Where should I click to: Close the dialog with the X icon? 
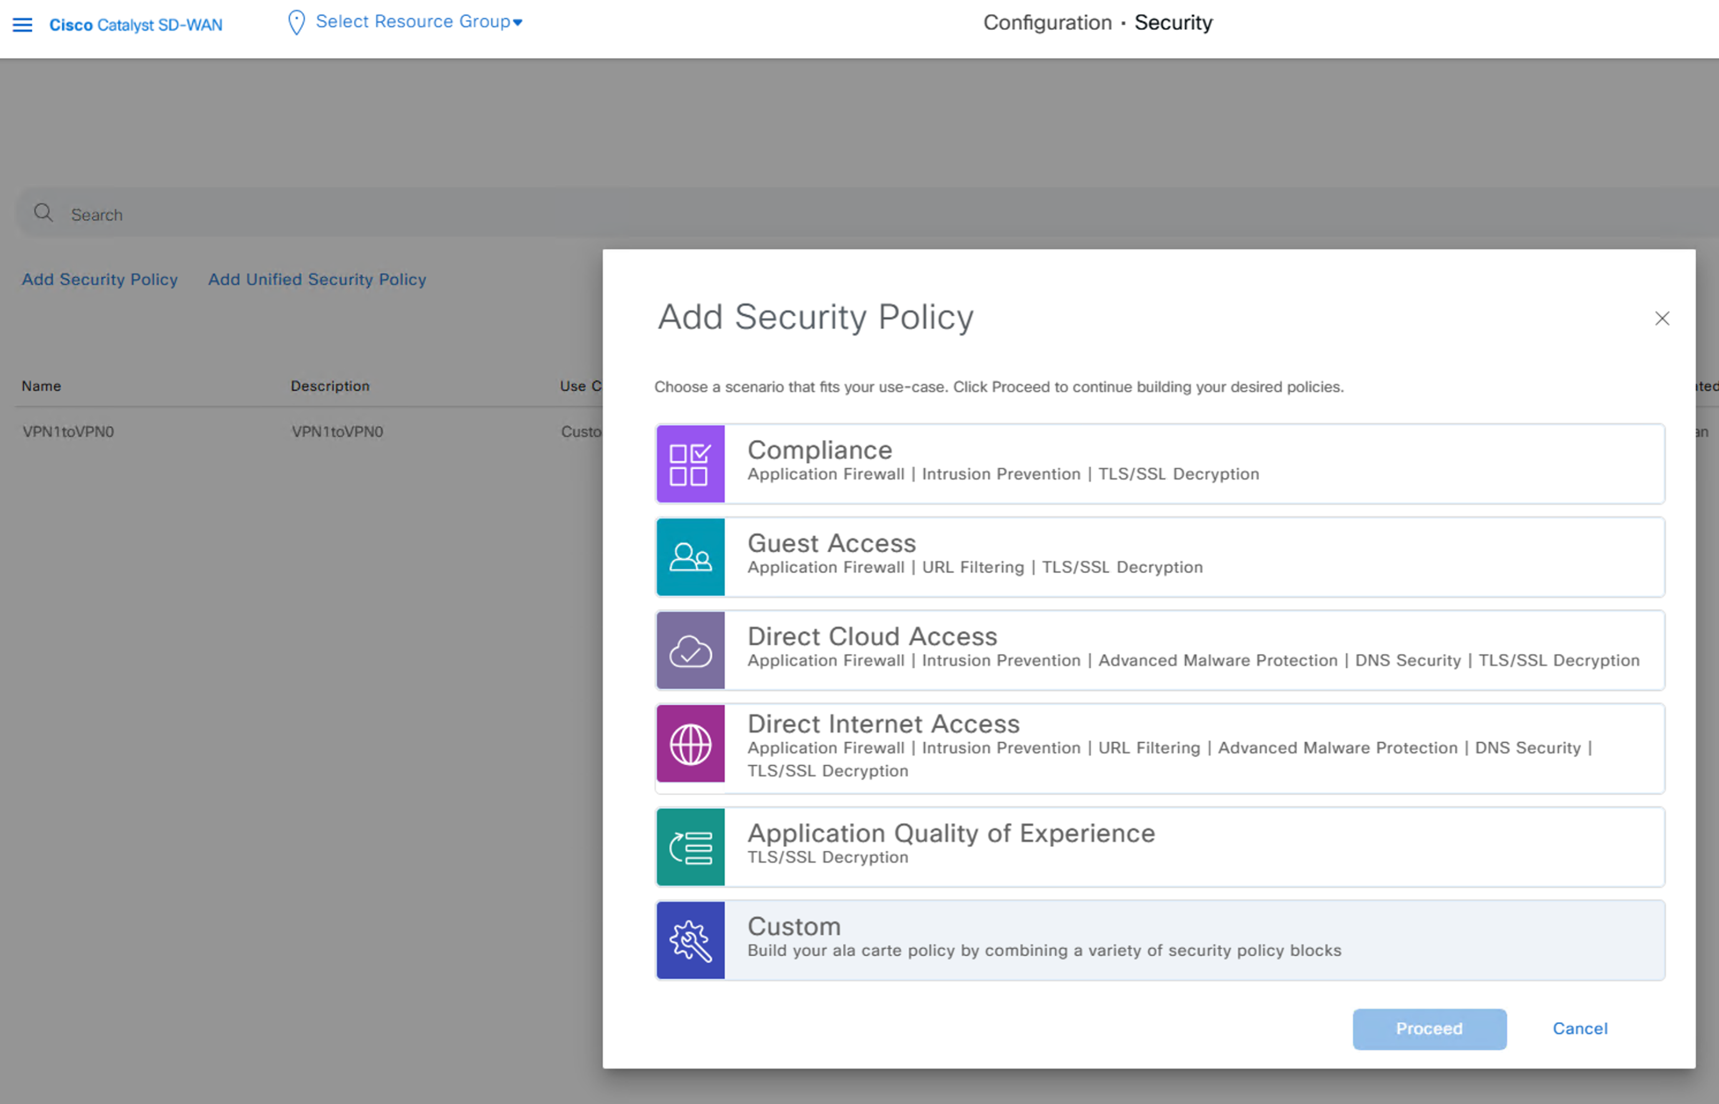[x=1662, y=318]
